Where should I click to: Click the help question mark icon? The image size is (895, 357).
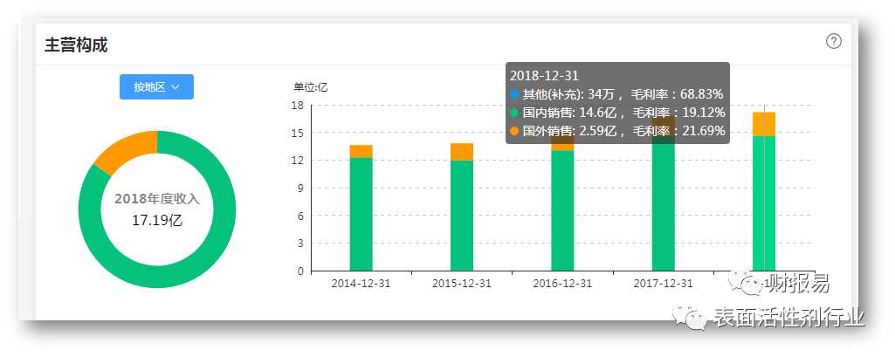click(x=834, y=41)
